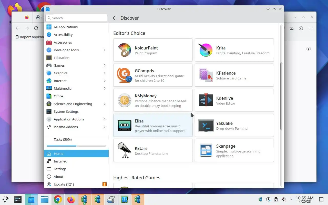This screenshot has height=205, width=328.
Task: Click the Elisa cassette icon
Action: coord(125,125)
